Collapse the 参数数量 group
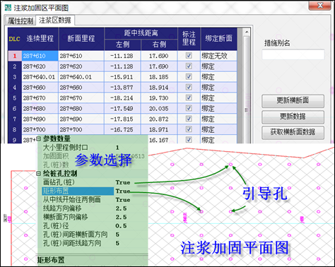The height and width of the screenshot is (267, 335). (x=39, y=138)
